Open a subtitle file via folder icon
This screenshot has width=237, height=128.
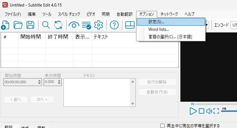(x=18, y=25)
